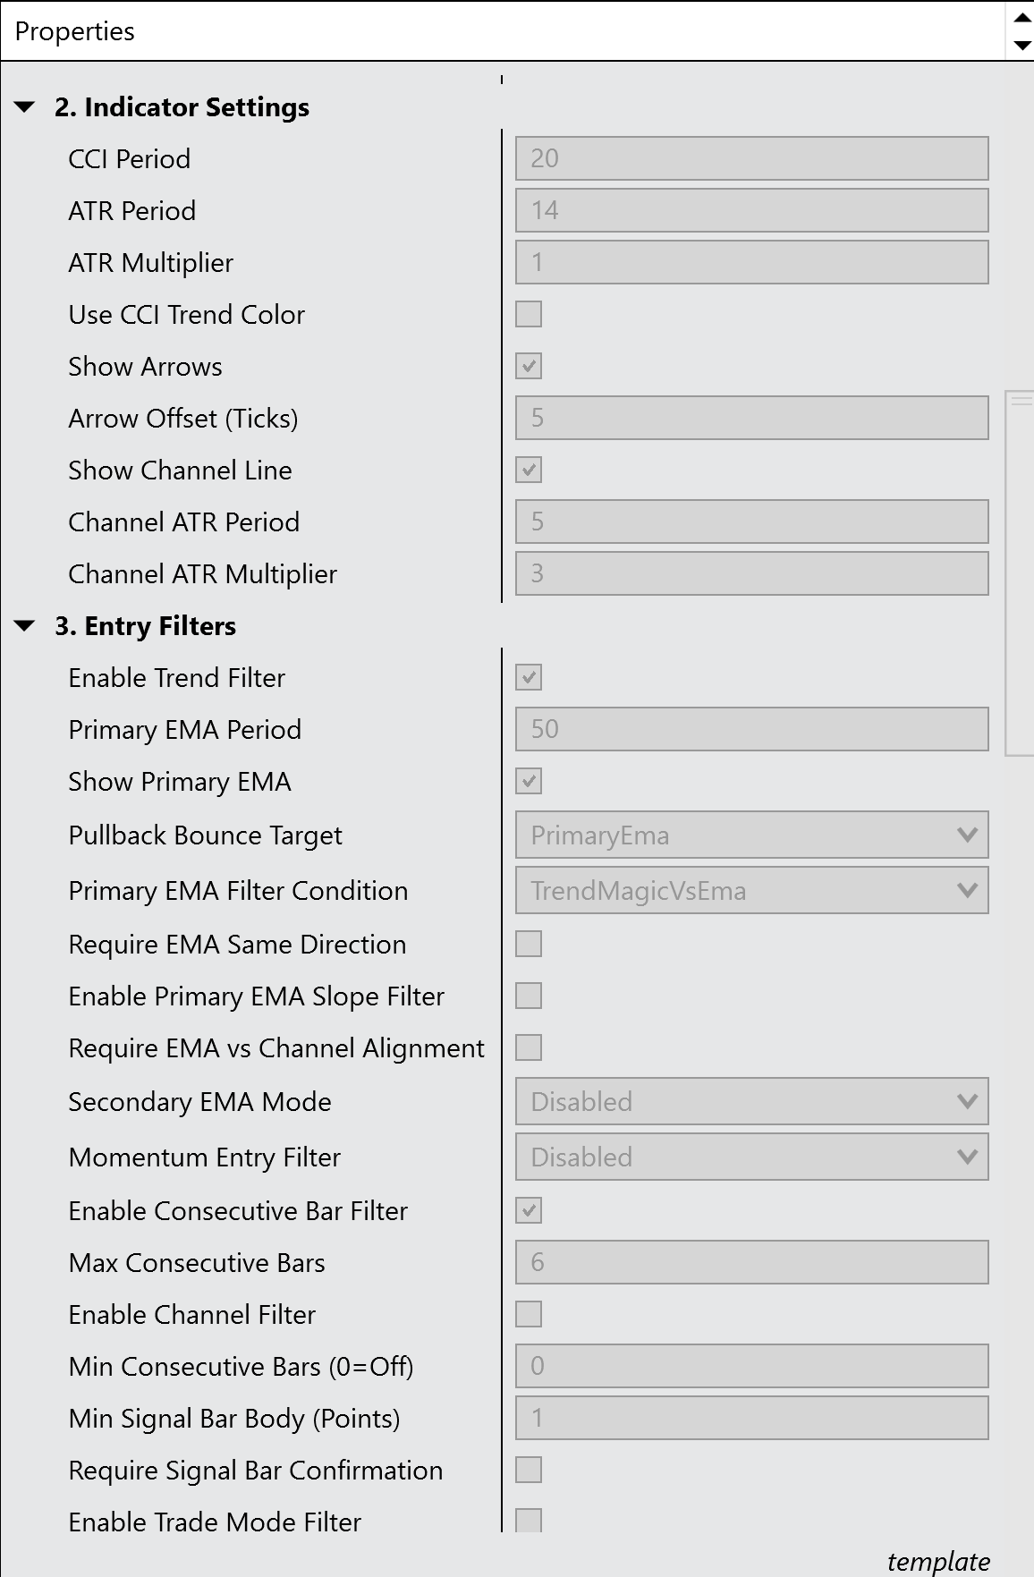Screen dimensions: 1034x1577
Task: Toggle Use CCI Trend Color checkbox
Action: click(529, 315)
